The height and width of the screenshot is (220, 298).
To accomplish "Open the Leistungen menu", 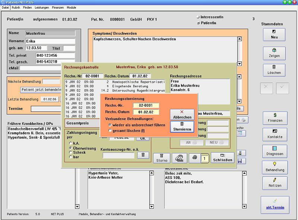I will pyautogui.click(x=42, y=7).
